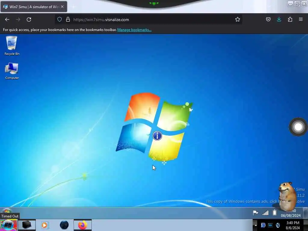Open a new tab with plus button

click(73, 7)
